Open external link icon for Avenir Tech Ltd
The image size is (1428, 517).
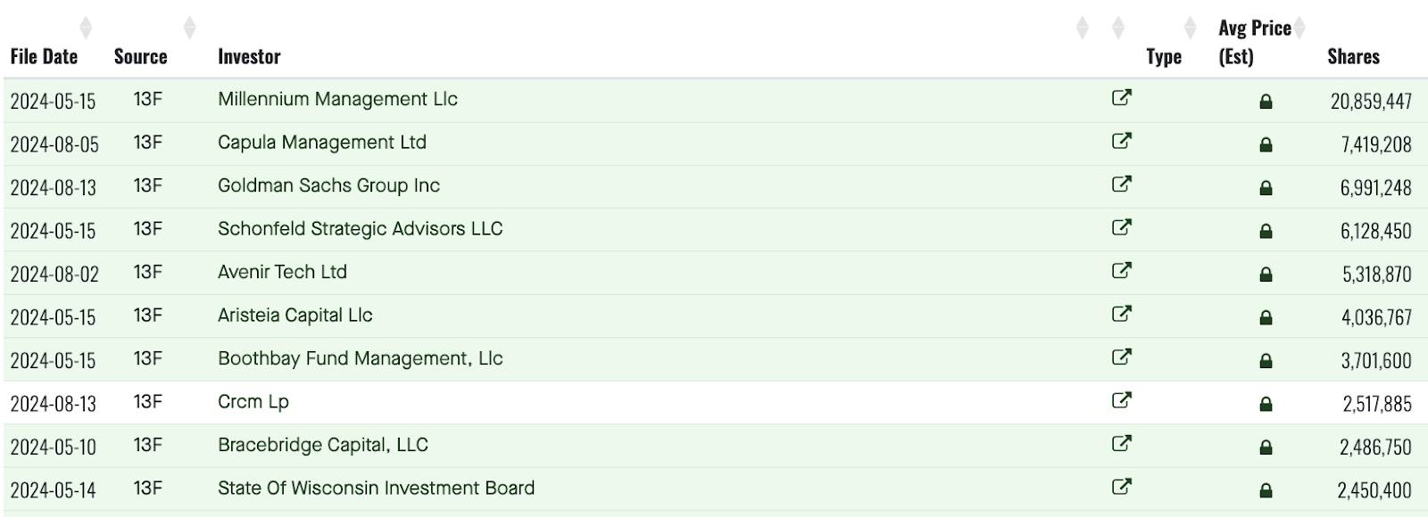[1122, 271]
